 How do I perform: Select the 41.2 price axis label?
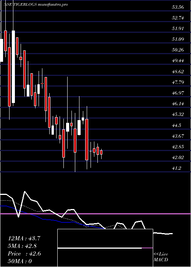[x=176, y=168]
